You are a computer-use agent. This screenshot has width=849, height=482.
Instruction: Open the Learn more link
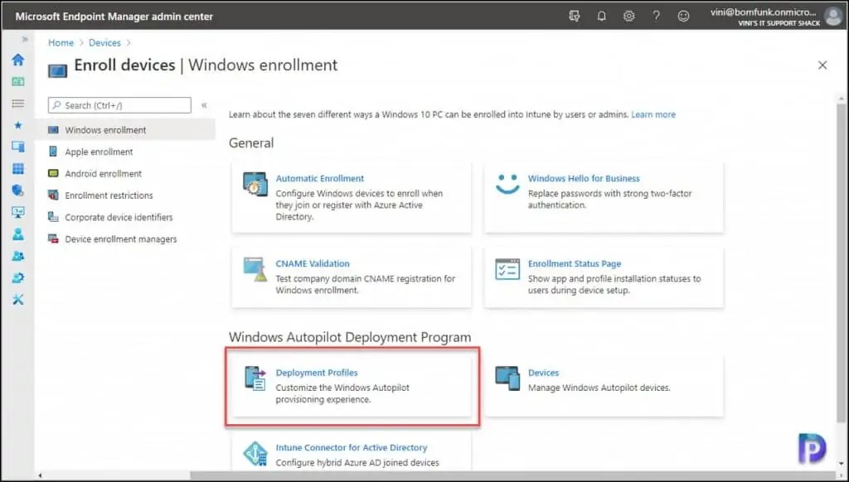click(x=653, y=114)
